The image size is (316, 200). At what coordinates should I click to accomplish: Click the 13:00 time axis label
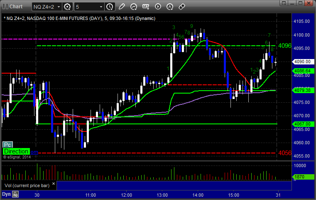[162, 195]
